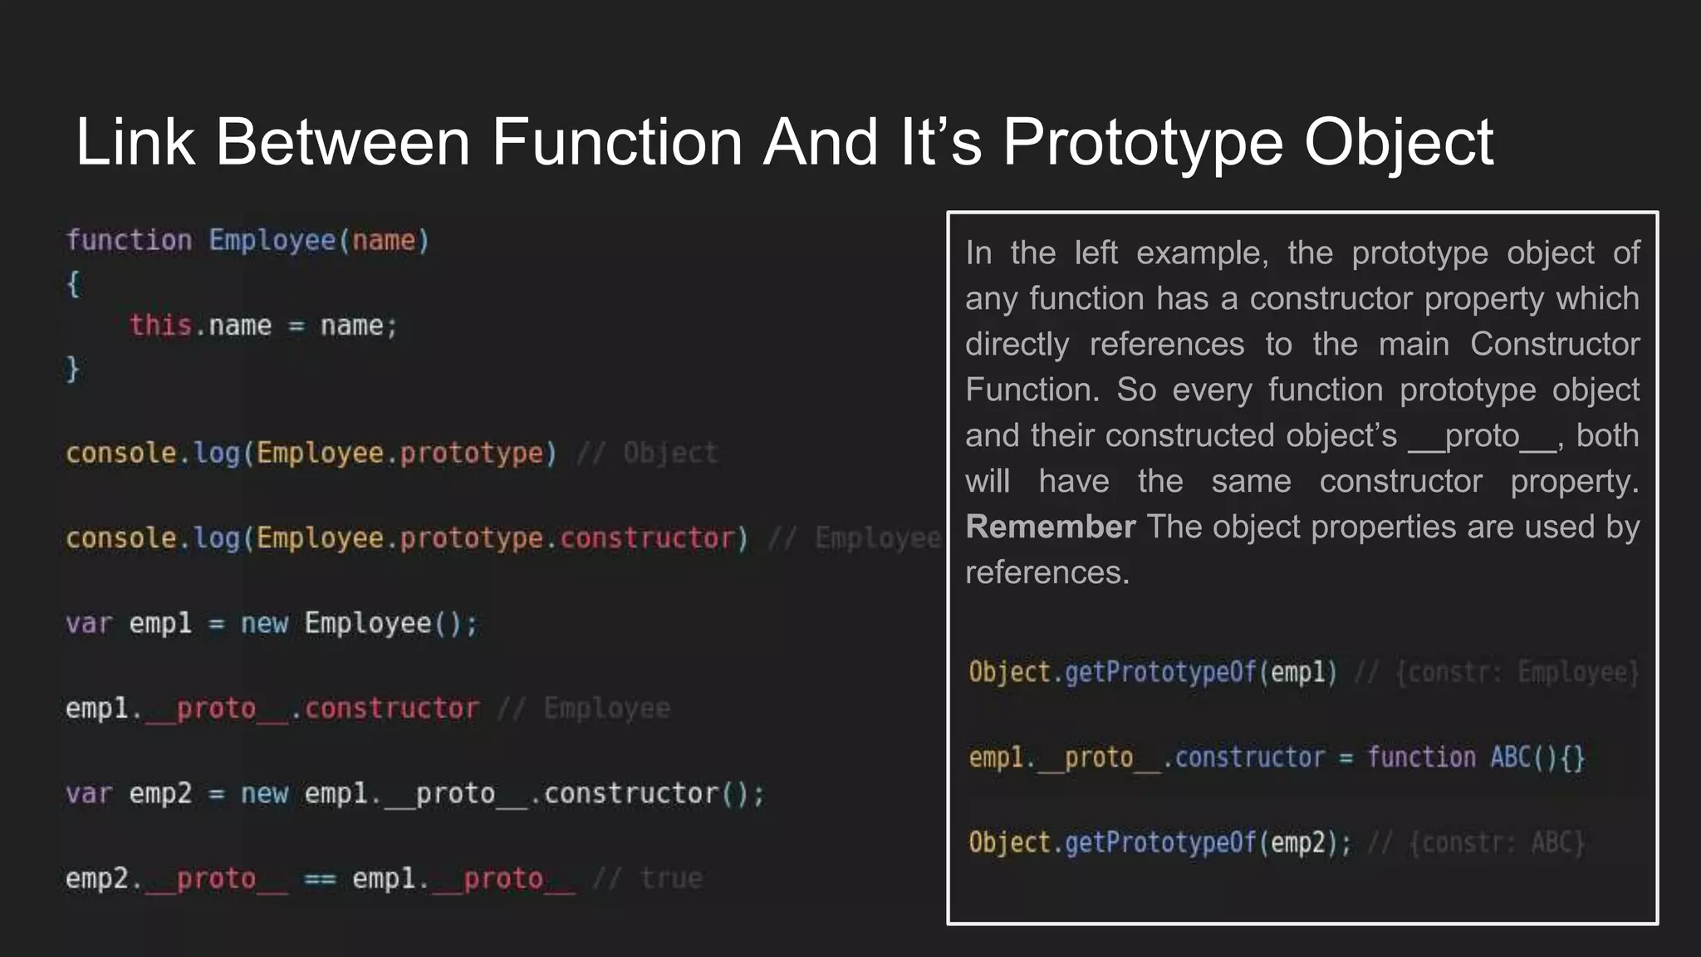Click the line 'this.name = name;'
The width and height of the screenshot is (1701, 957).
263,325
